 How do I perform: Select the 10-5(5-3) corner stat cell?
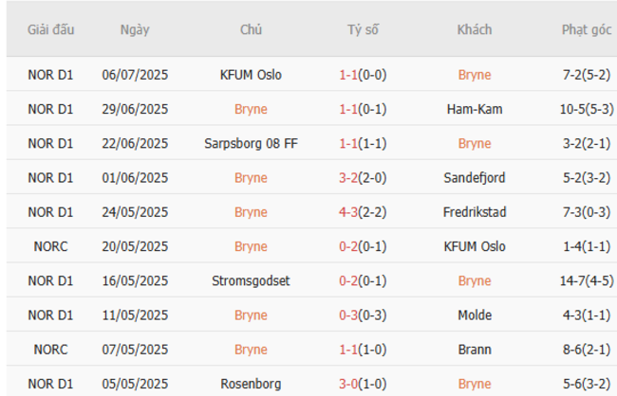587,109
